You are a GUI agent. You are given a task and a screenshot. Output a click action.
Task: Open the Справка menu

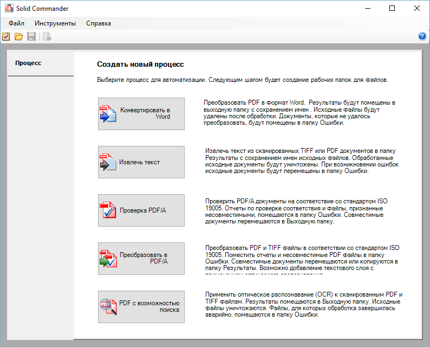point(99,23)
